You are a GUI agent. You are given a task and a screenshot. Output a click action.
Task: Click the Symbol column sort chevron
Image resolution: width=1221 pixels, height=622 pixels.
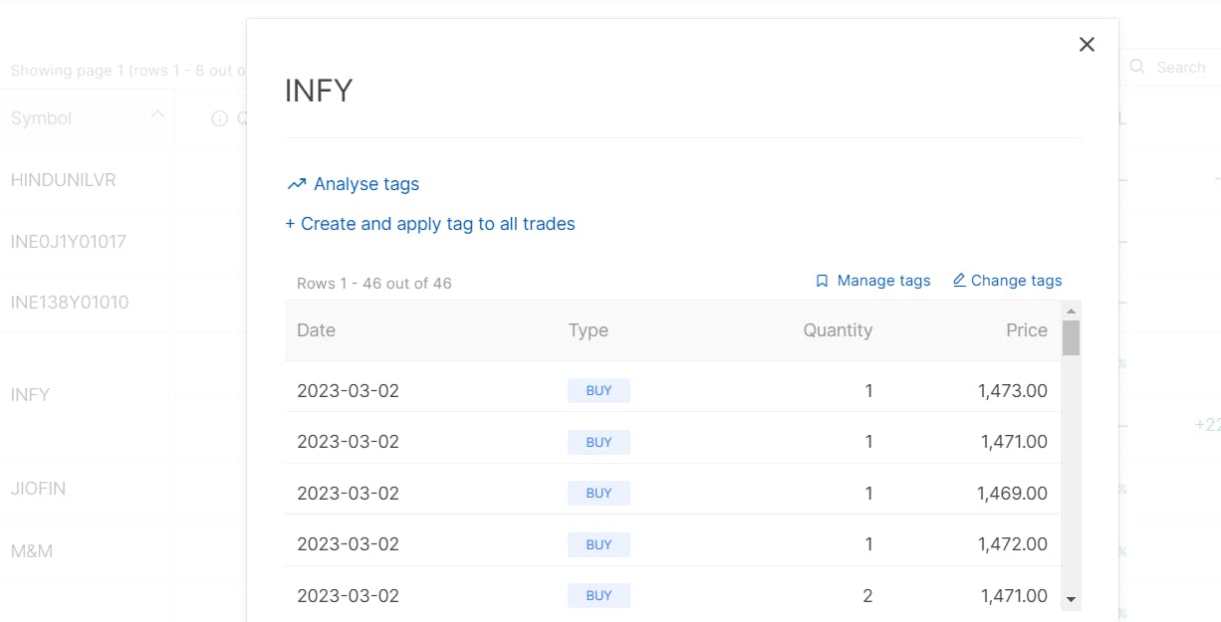tap(157, 114)
